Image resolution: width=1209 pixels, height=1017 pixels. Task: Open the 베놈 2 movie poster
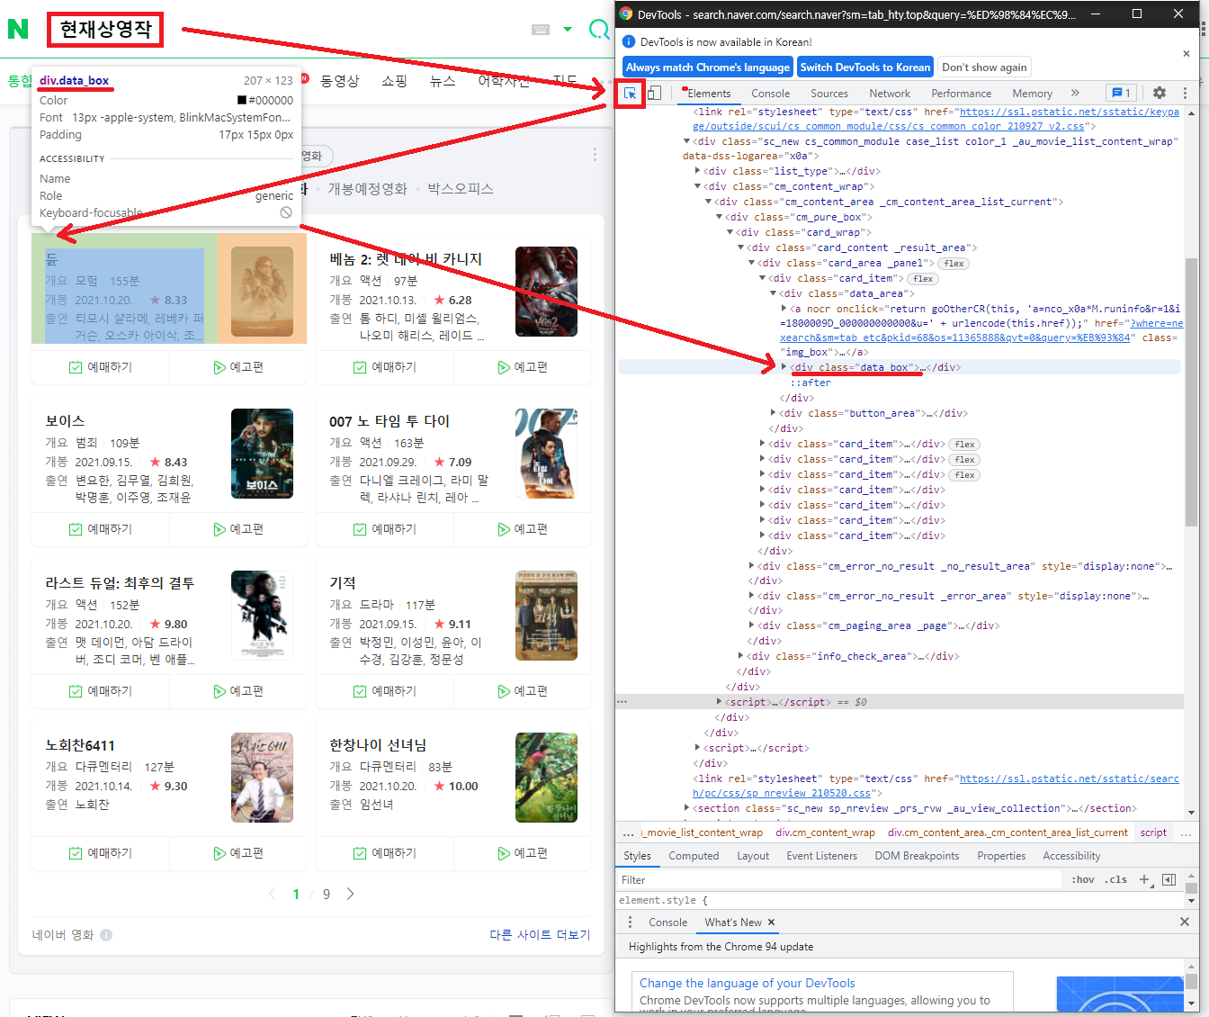click(x=546, y=292)
